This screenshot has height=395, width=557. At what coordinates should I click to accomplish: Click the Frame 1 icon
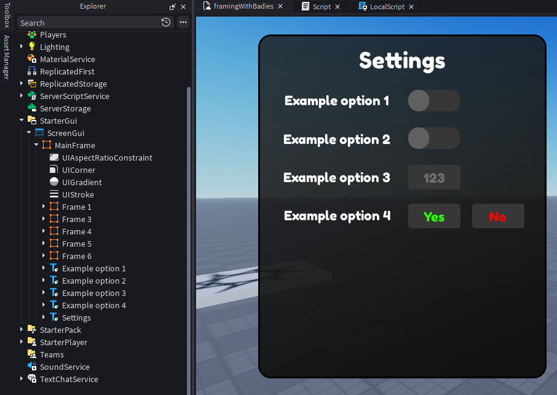54,207
